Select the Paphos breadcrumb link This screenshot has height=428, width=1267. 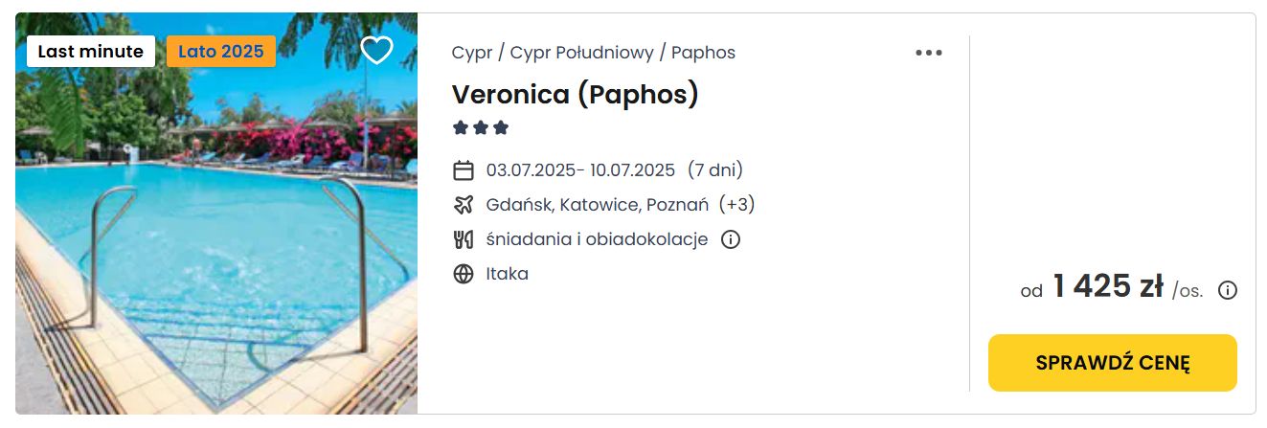click(x=703, y=53)
